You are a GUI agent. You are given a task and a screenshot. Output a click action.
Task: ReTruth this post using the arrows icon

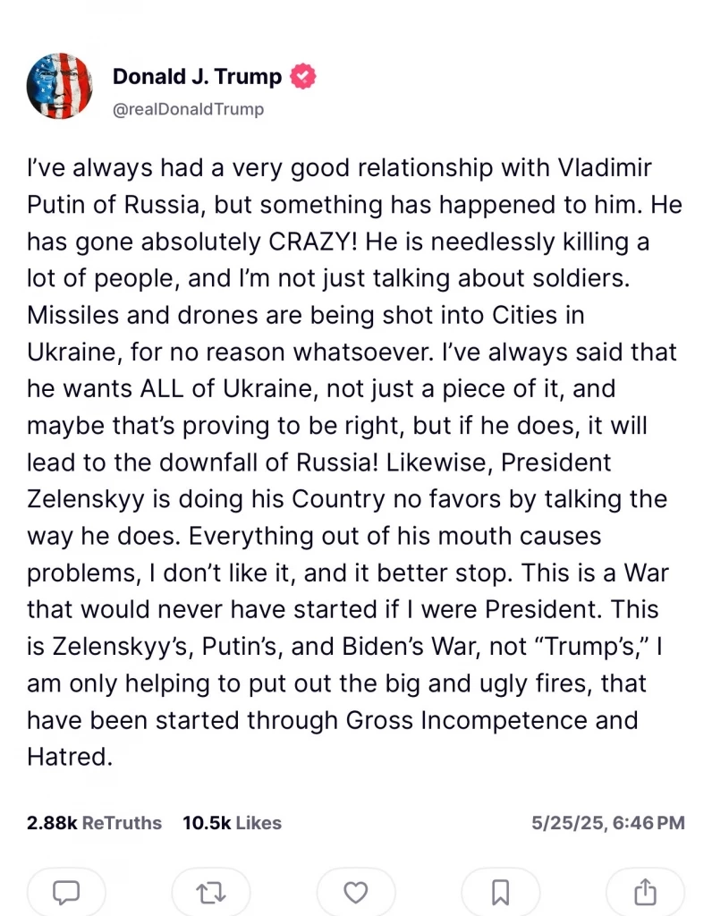(x=211, y=892)
